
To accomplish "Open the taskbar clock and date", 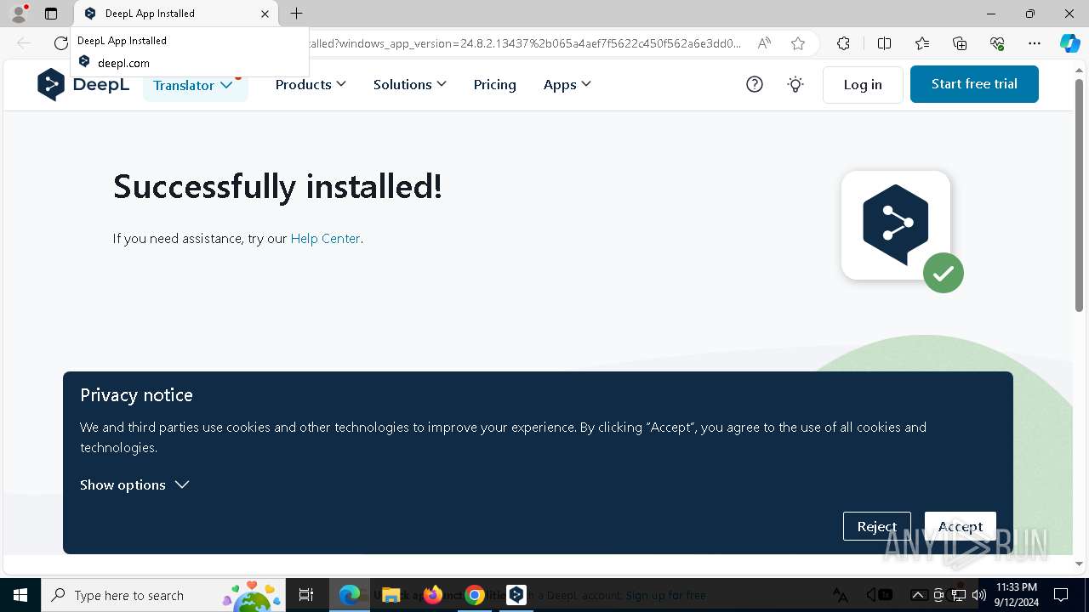I will tap(1017, 595).
